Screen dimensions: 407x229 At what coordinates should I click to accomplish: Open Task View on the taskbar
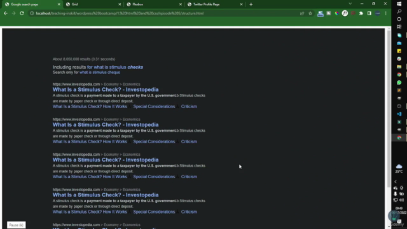[x=399, y=27]
